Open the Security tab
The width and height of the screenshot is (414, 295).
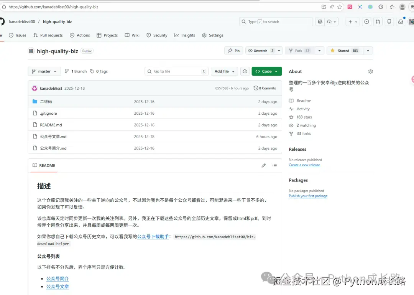[157, 35]
